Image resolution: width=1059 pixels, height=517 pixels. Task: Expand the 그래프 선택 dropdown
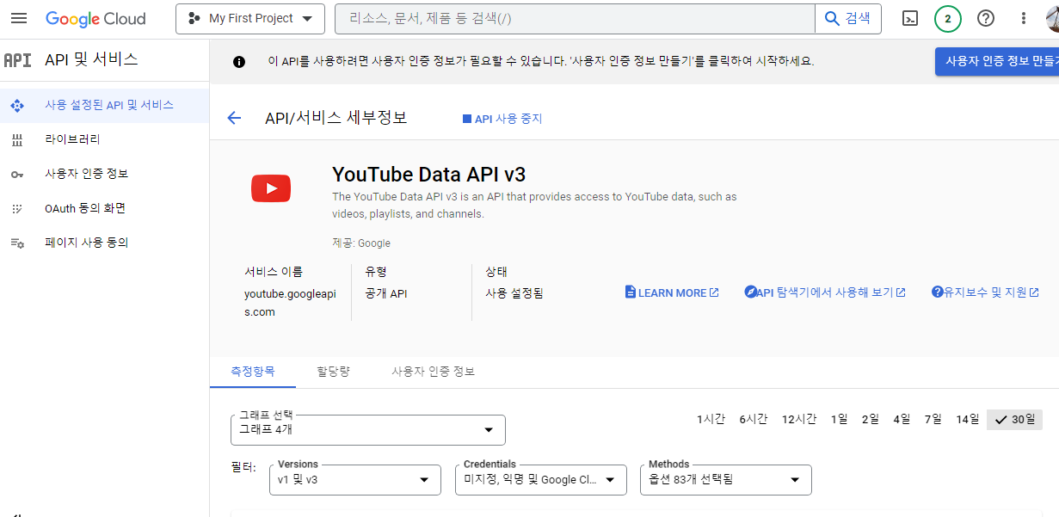[368, 429]
